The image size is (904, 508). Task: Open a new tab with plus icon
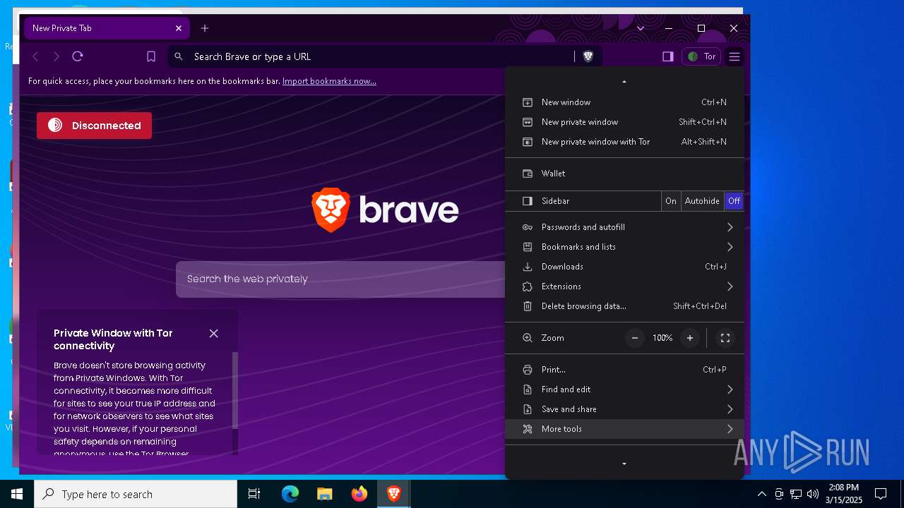(205, 28)
